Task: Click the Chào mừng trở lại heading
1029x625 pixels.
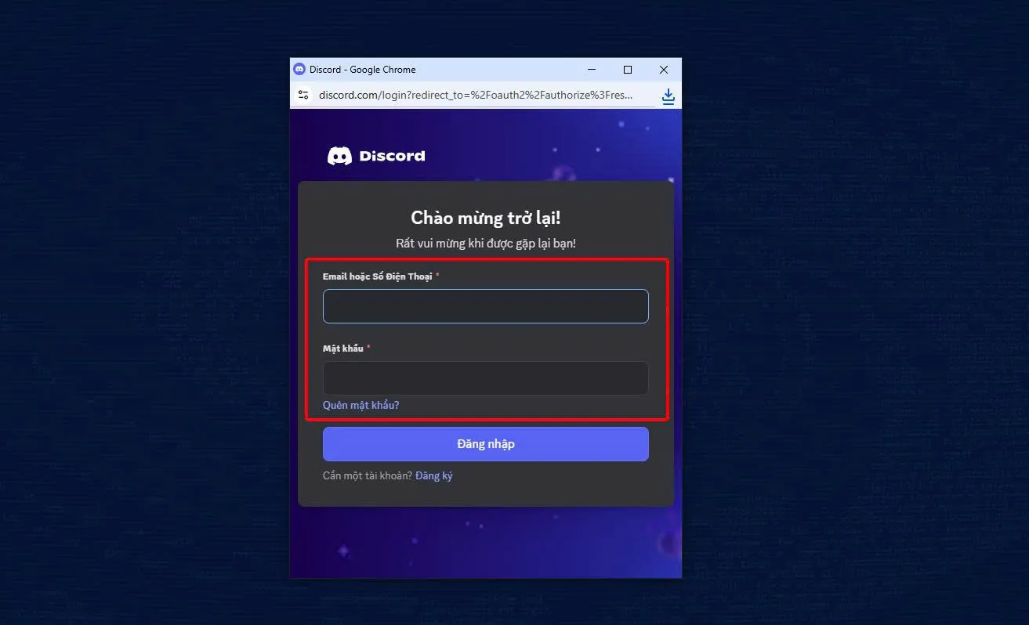Action: click(x=485, y=217)
